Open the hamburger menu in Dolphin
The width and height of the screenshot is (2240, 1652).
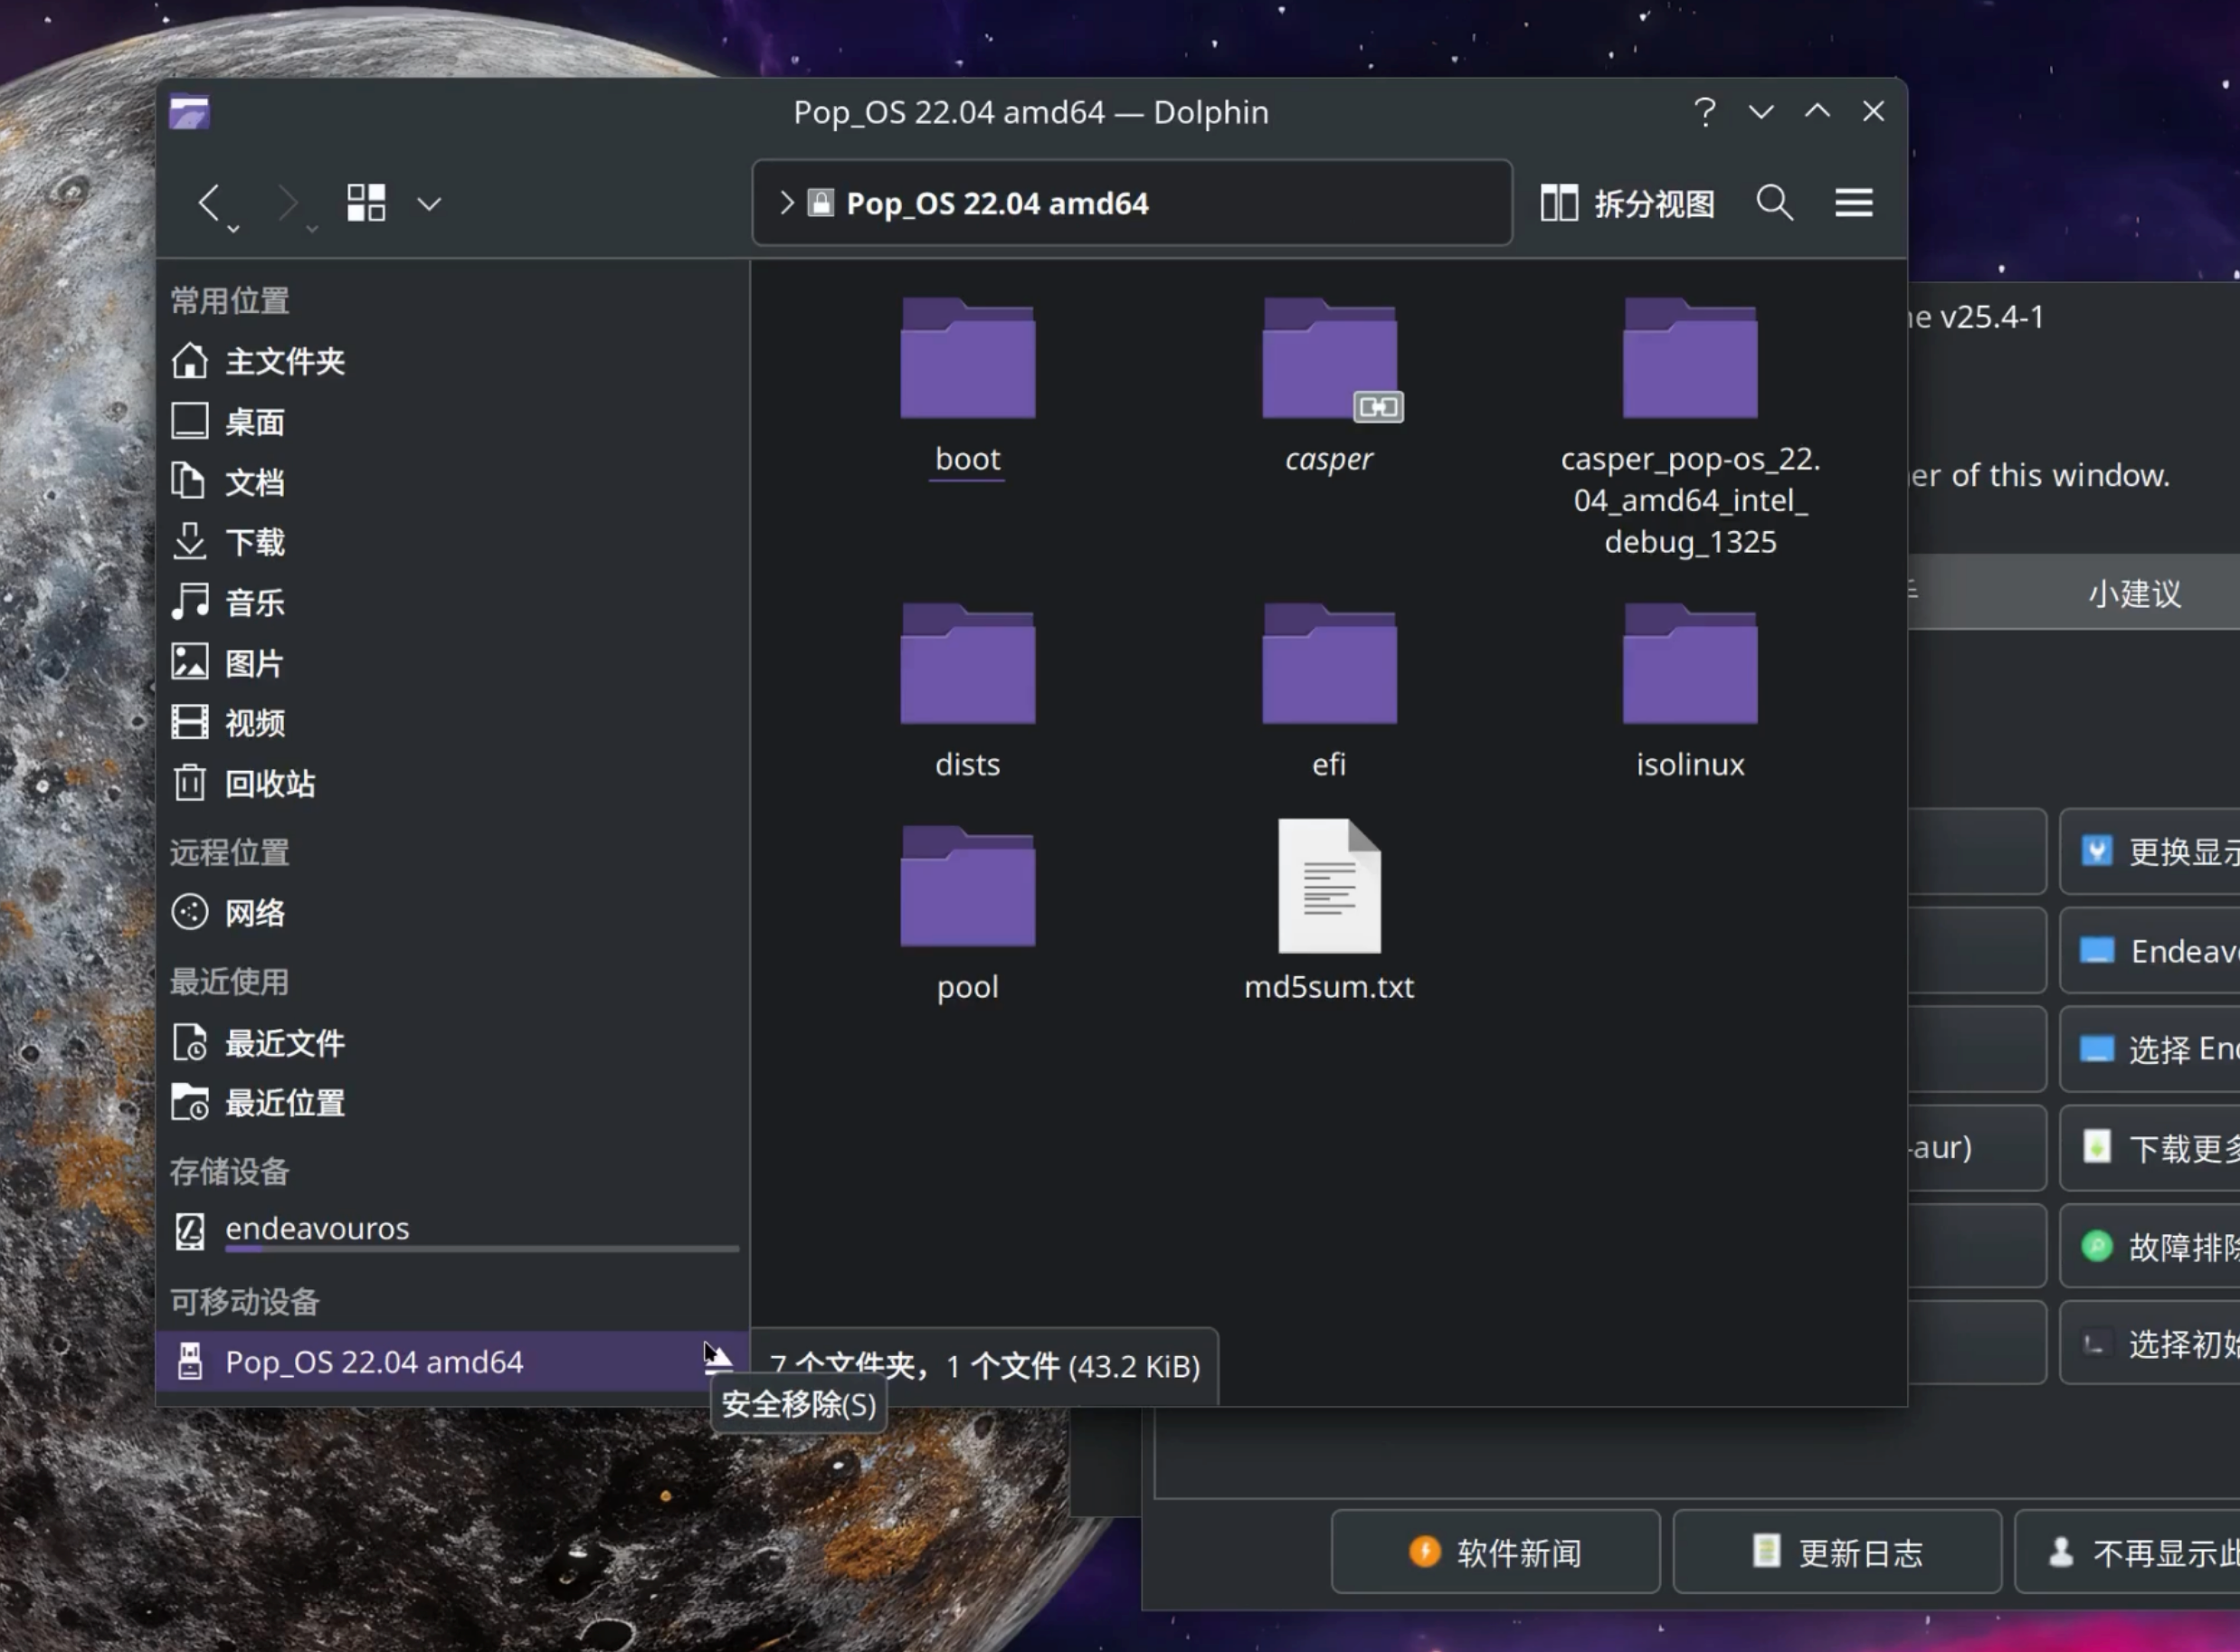point(1853,203)
